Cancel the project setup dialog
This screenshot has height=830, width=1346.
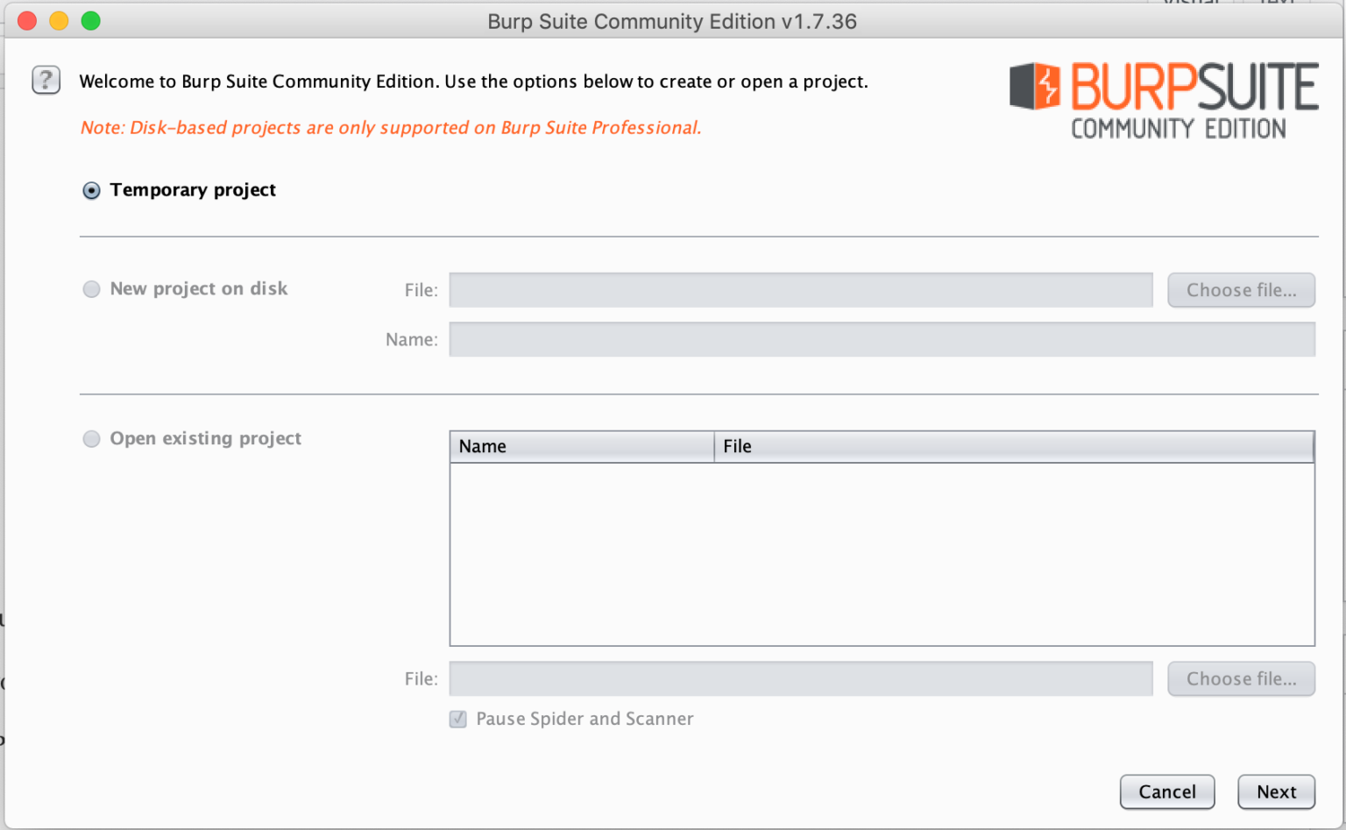coord(1167,792)
